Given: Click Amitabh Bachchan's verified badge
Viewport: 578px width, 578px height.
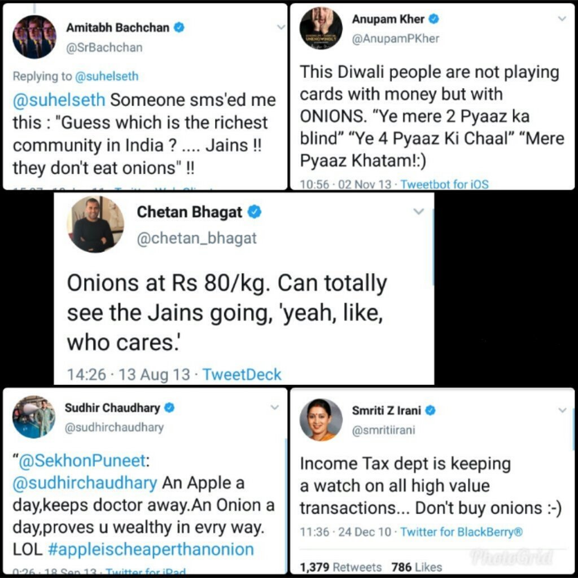Looking at the screenshot, I should click(179, 28).
